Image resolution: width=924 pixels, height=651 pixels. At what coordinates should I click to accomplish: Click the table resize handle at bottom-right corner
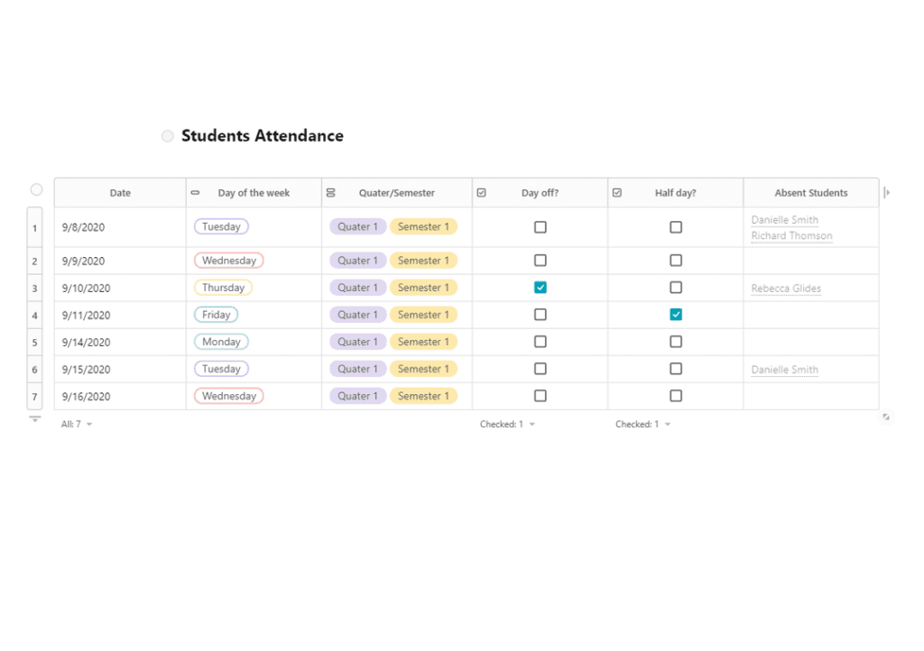click(886, 417)
